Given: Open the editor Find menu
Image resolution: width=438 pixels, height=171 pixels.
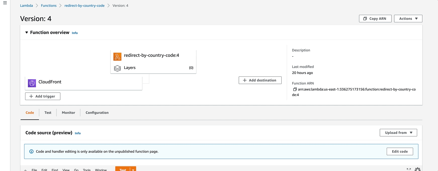Looking at the screenshot, I should pos(55,170).
